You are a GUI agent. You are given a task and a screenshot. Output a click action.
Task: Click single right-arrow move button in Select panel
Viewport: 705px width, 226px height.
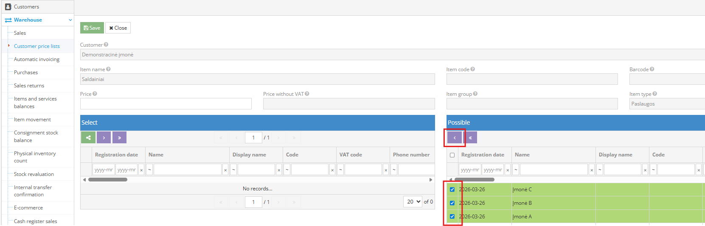104,137
